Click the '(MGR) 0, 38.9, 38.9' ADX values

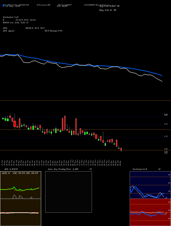35,28
